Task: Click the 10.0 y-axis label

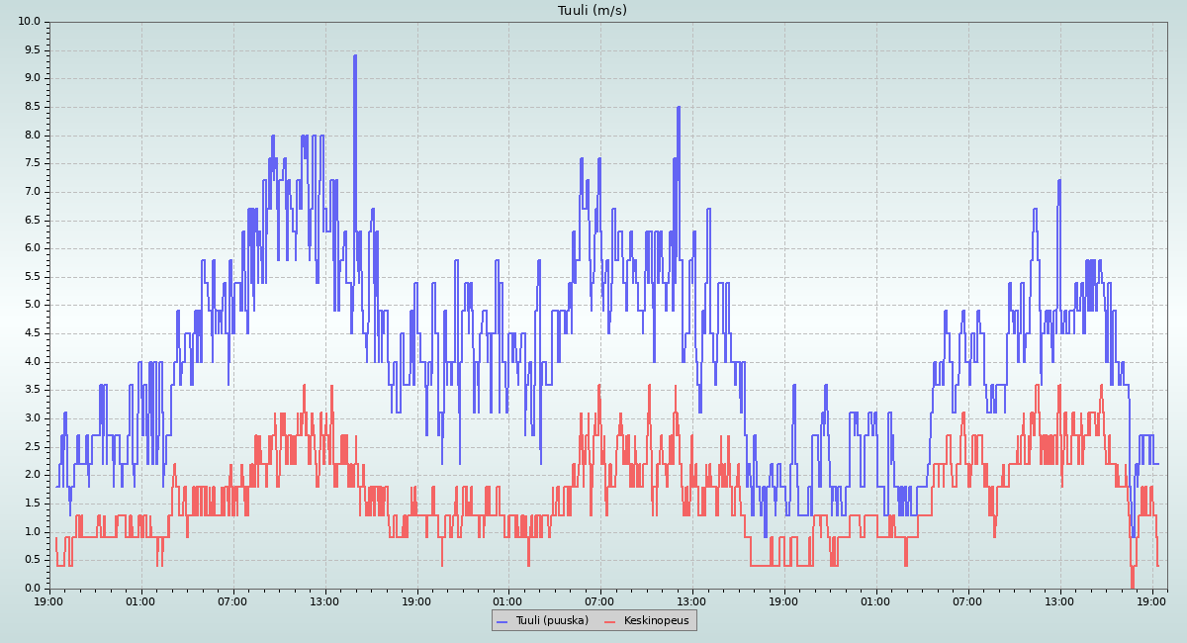Action: (x=30, y=22)
